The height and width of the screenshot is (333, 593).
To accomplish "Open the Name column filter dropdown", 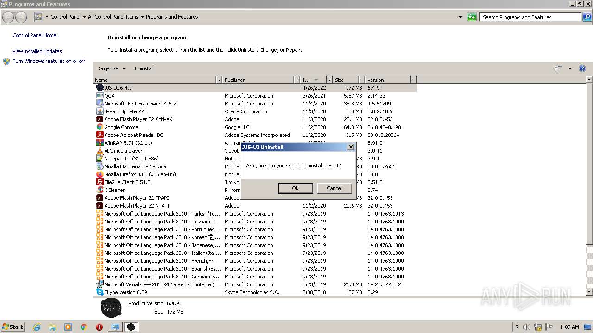I will click(219, 80).
